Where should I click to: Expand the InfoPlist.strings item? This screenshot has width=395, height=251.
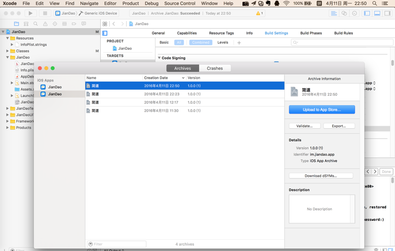coord(12,44)
